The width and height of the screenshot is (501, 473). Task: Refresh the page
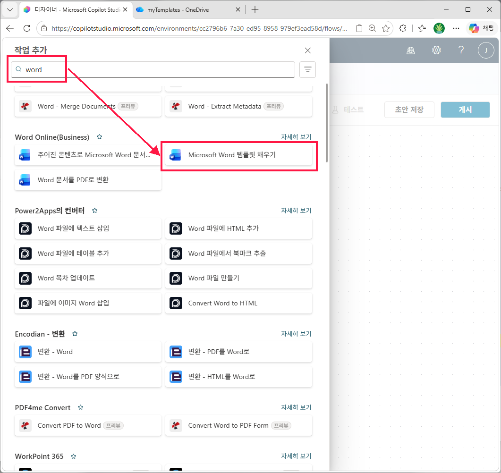(x=27, y=28)
